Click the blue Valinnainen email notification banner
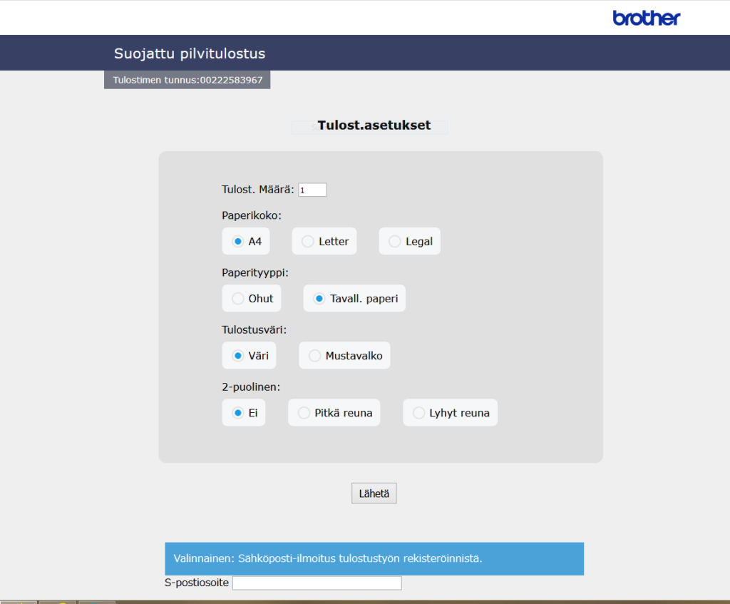Screen dimensions: 730x604 coord(374,558)
